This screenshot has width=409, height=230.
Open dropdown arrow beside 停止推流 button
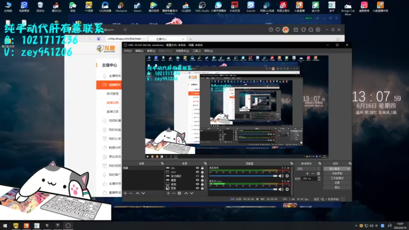coord(348,169)
